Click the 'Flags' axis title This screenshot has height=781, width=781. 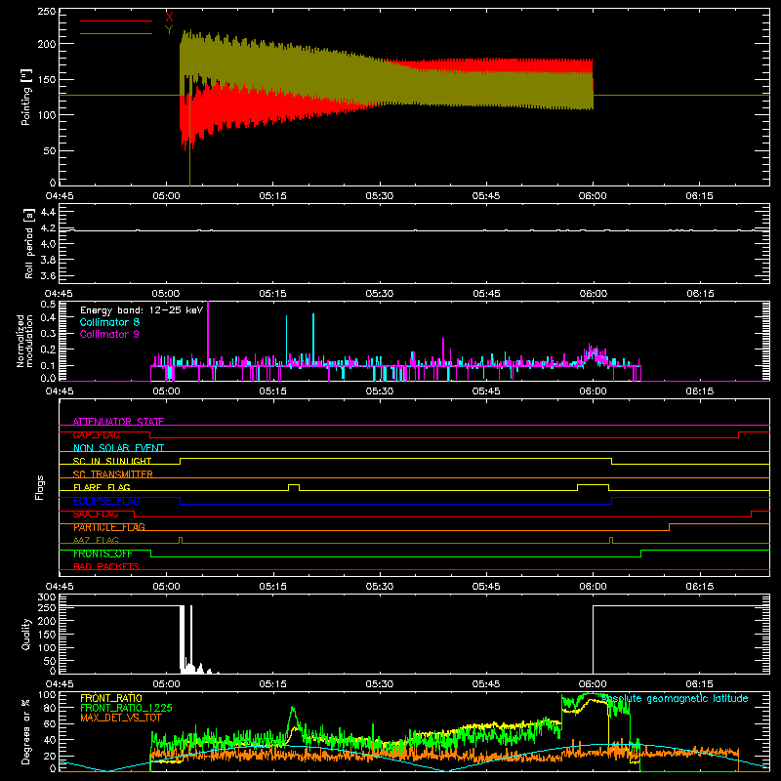click(x=39, y=487)
